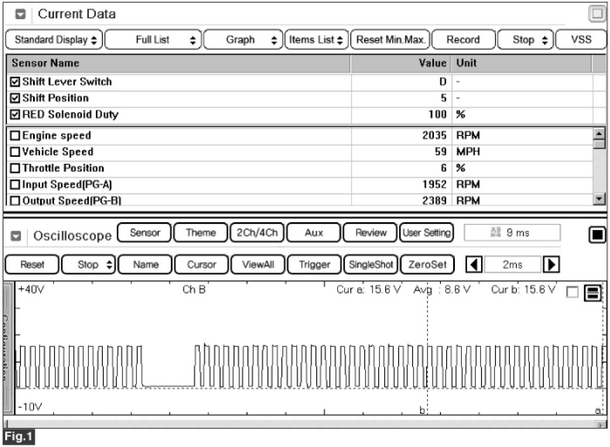Open the waveform channel list icon
The height and width of the screenshot is (447, 610).
coord(593,294)
